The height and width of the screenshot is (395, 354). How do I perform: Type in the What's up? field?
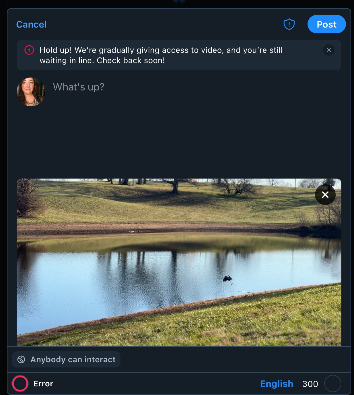(79, 87)
